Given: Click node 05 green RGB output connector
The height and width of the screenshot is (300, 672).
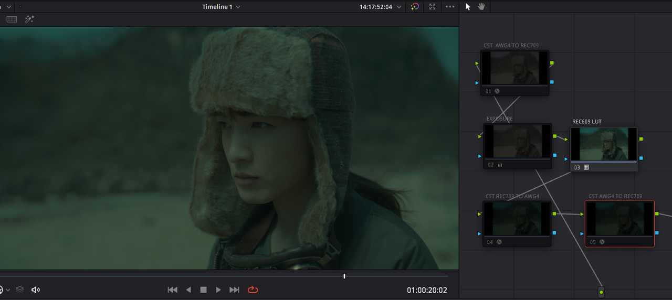Looking at the screenshot, I should 657,213.
